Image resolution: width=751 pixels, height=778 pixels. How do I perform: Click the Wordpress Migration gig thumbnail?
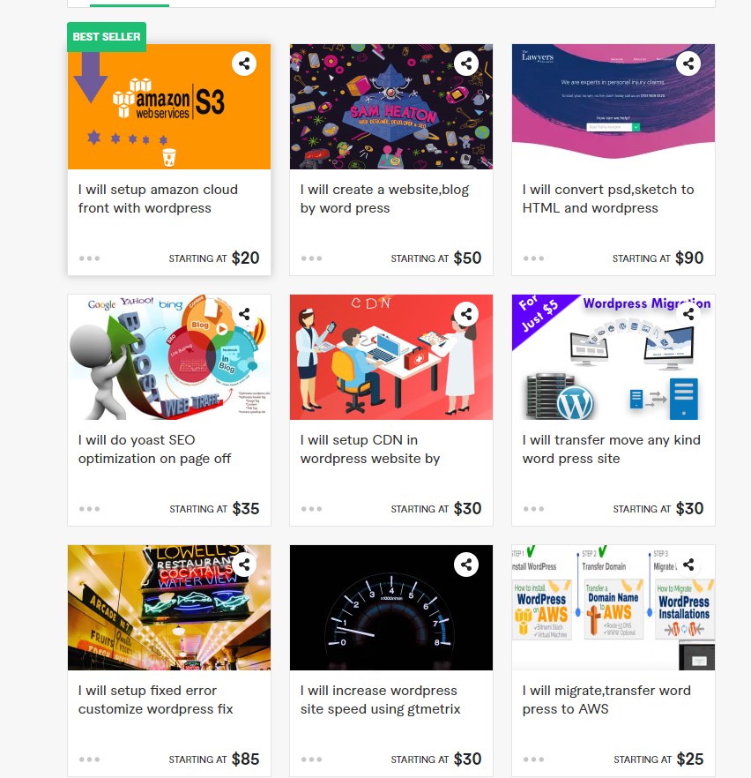point(613,357)
